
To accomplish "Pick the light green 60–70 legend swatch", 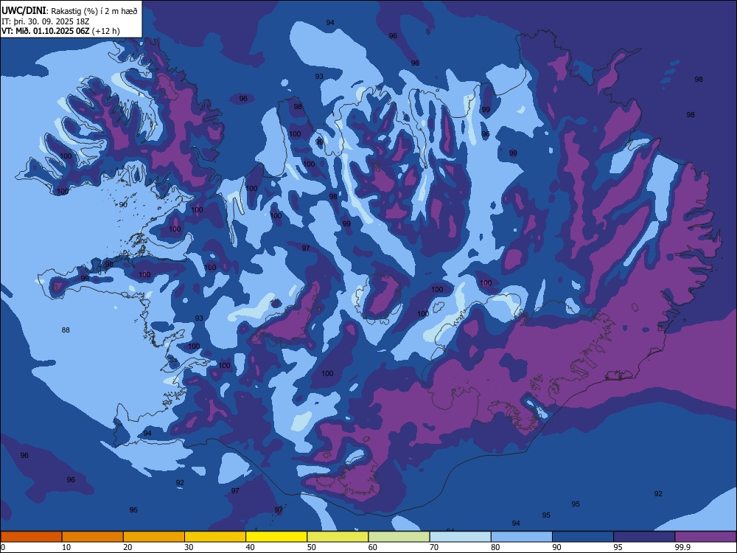I will (399, 537).
